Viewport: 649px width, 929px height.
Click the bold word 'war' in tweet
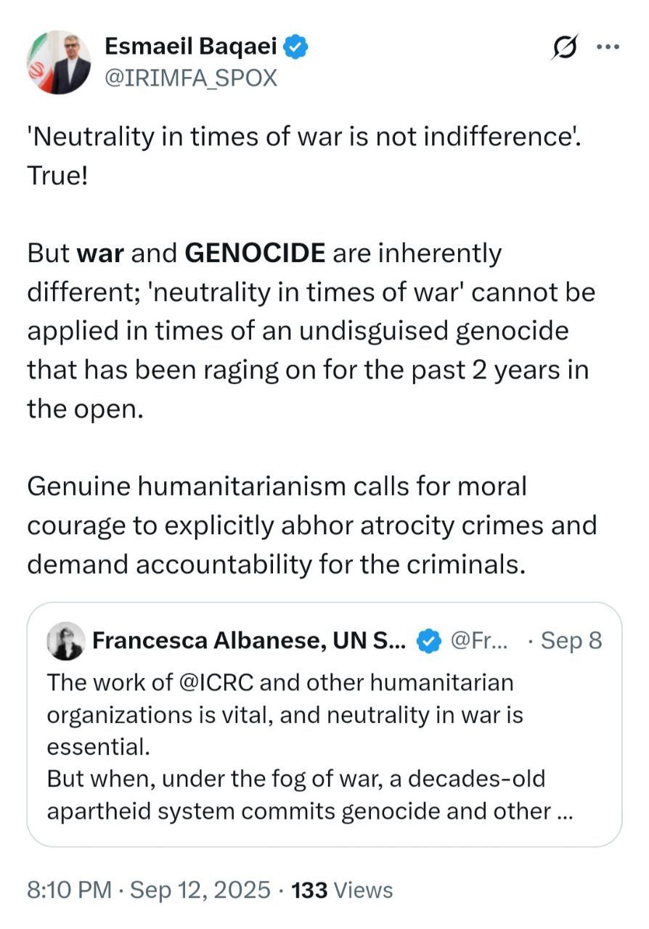point(100,253)
